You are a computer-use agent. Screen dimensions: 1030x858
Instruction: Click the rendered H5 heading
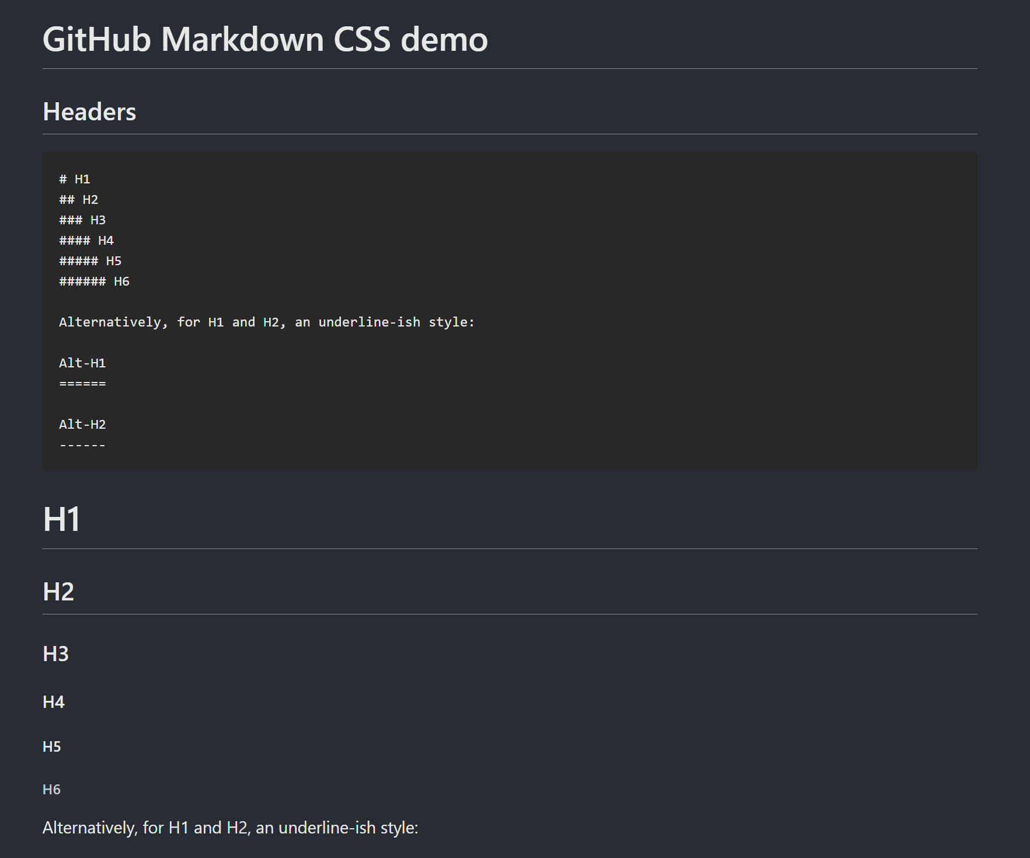(52, 747)
